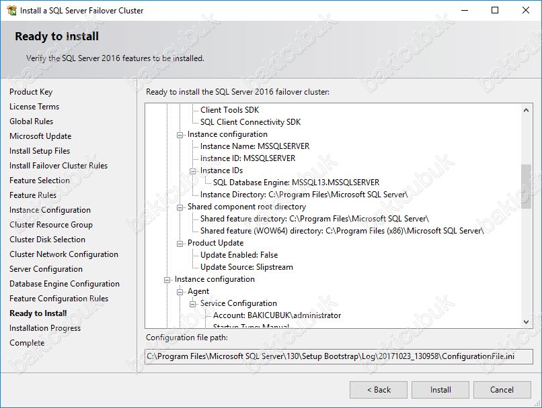Start installation with the Install button
Screen dimensions: 542x408
coord(440,390)
